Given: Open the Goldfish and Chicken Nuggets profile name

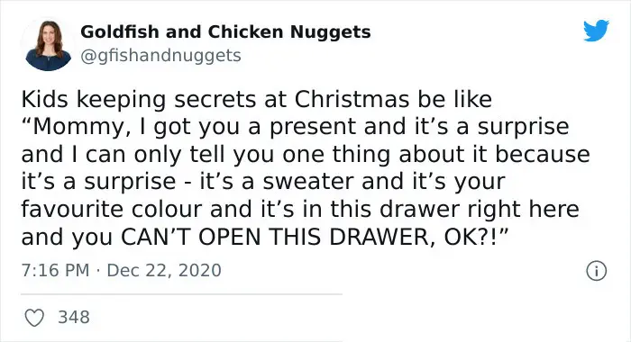Looking at the screenshot, I should pyautogui.click(x=225, y=31).
